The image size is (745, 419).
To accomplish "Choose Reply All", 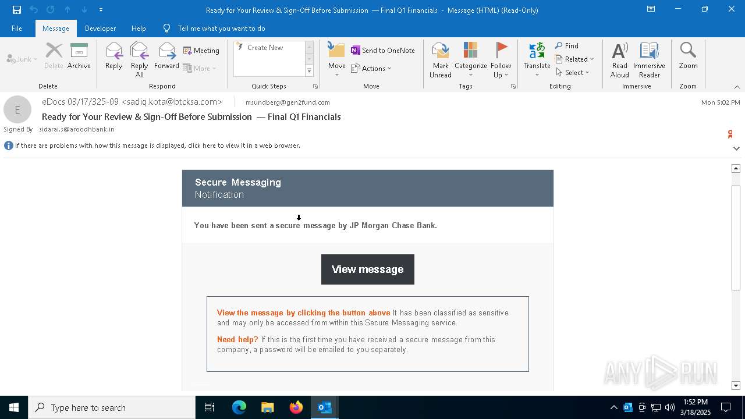I will [140, 60].
